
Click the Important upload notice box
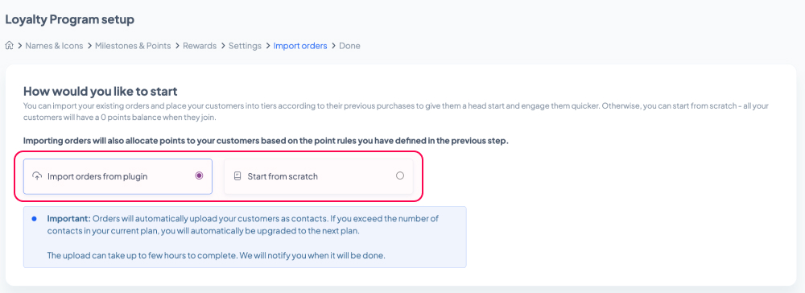(245, 237)
